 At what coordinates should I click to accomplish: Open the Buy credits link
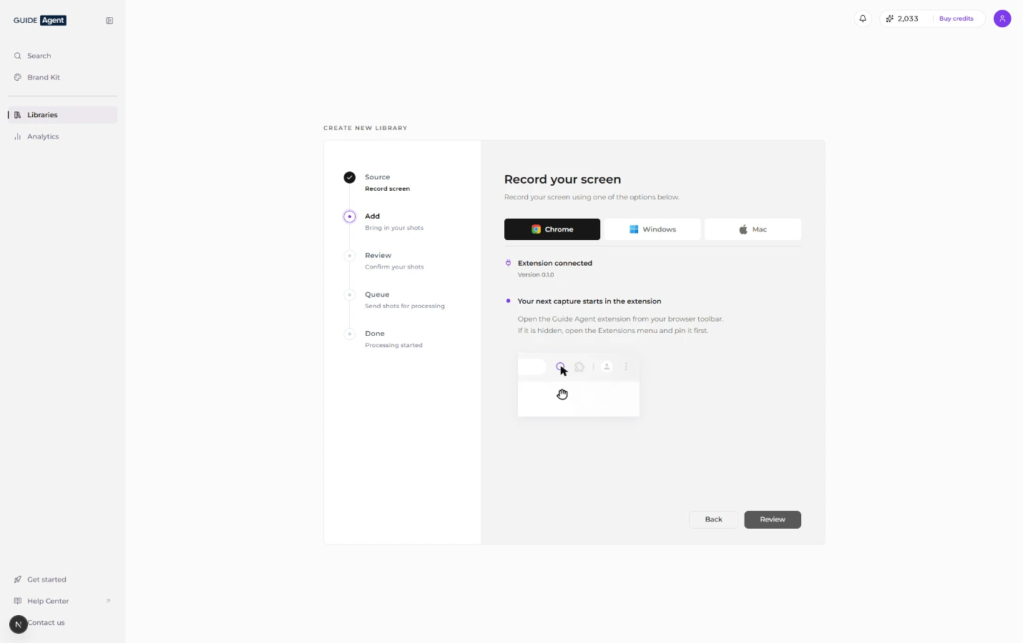click(956, 19)
